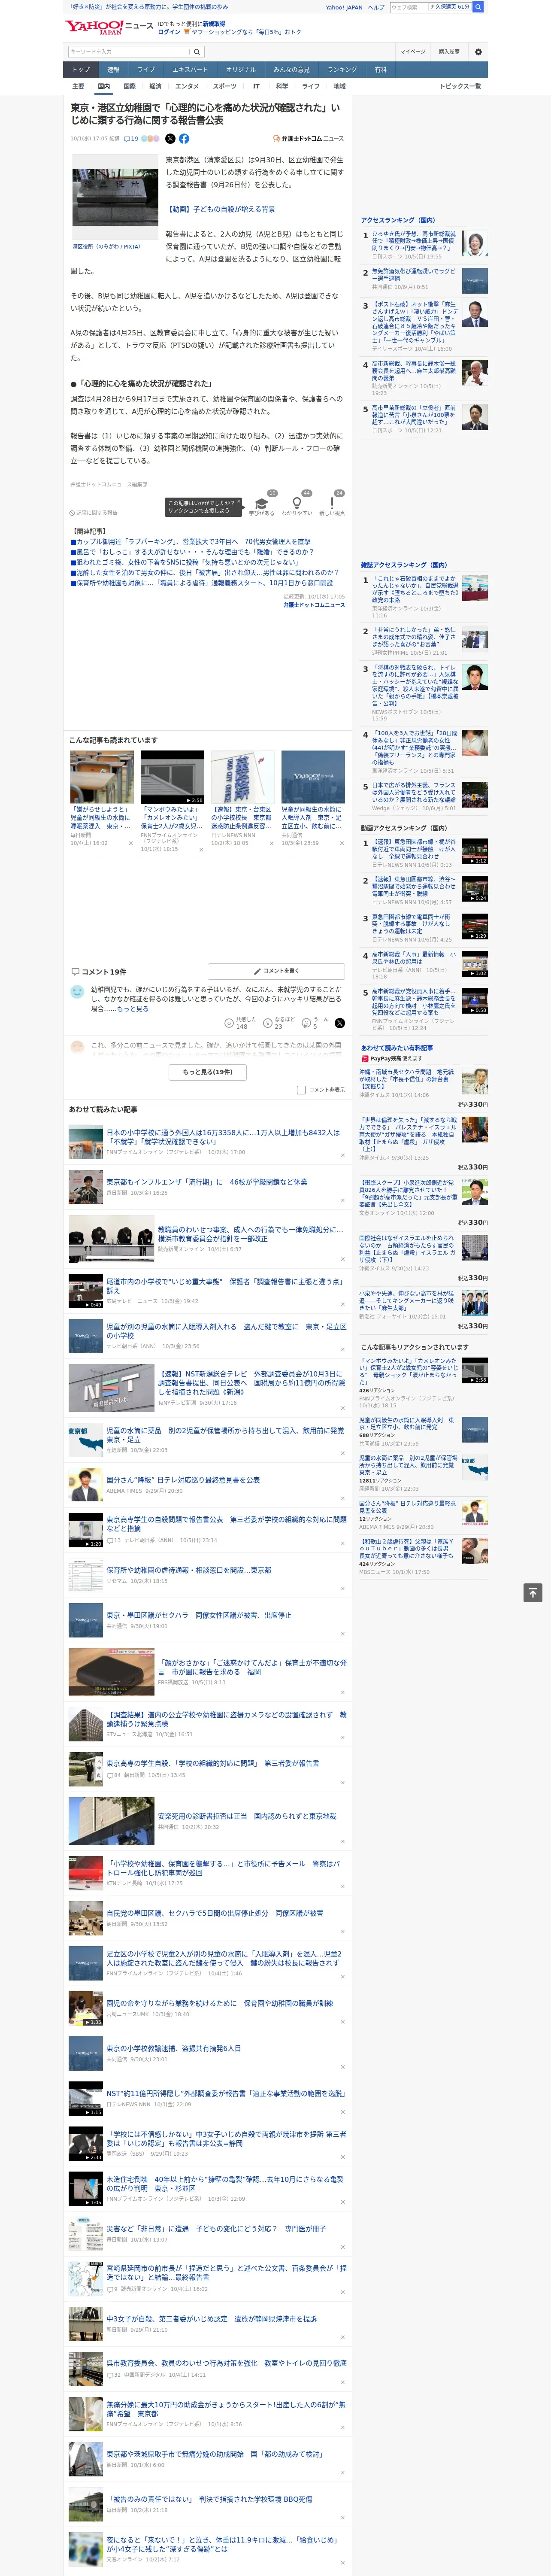Expand the first comment via 'もっと見る'
The image size is (551, 2576).
tap(133, 1009)
